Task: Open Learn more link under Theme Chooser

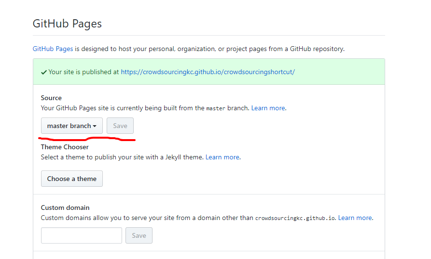Action: tap(222, 157)
